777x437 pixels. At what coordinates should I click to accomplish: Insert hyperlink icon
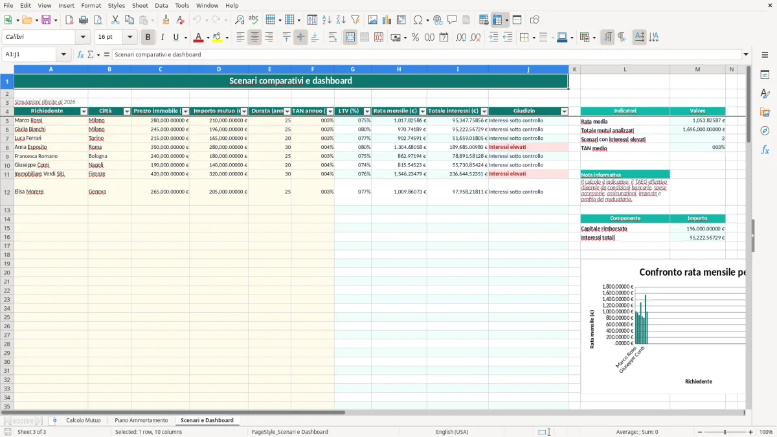(438, 20)
